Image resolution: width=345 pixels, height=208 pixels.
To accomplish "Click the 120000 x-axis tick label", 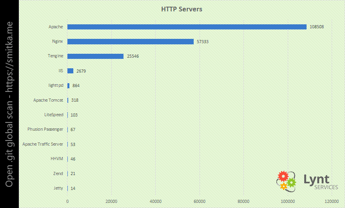I will click(332, 201).
